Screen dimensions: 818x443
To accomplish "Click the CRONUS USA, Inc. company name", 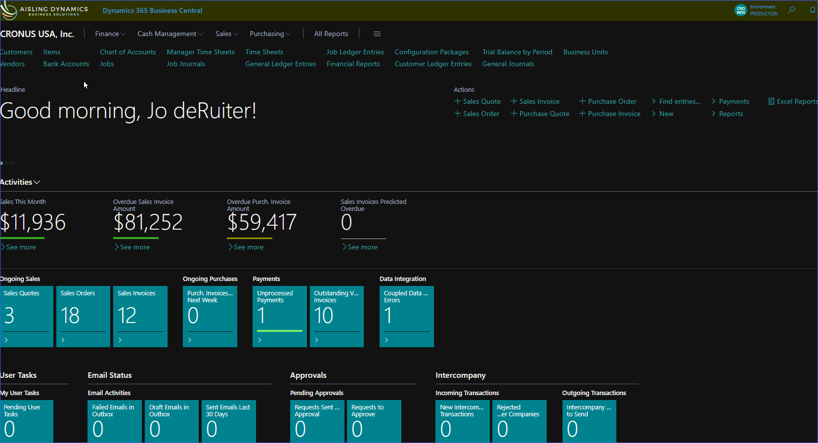I will click(37, 34).
